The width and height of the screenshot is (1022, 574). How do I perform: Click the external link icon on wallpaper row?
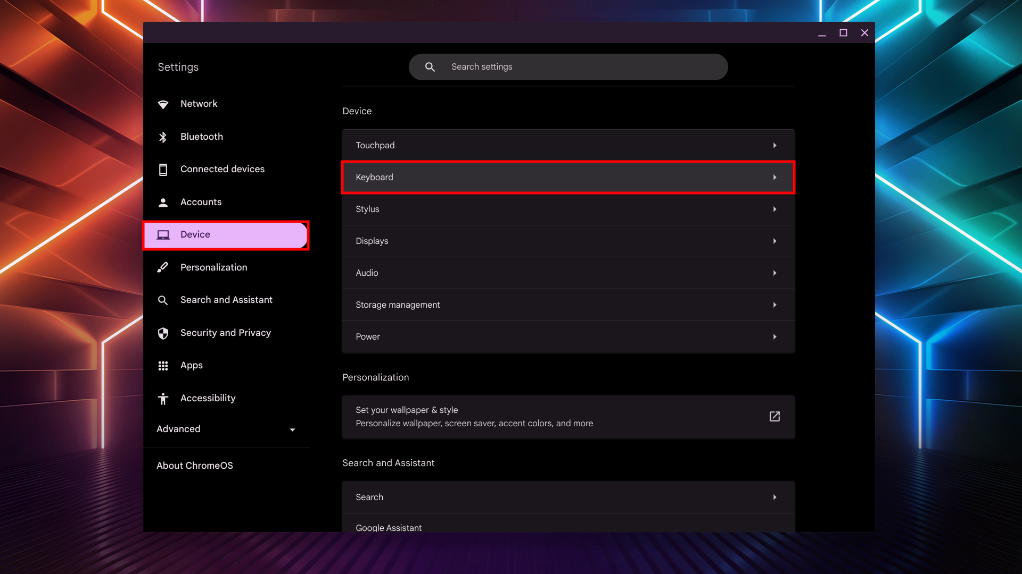click(774, 417)
